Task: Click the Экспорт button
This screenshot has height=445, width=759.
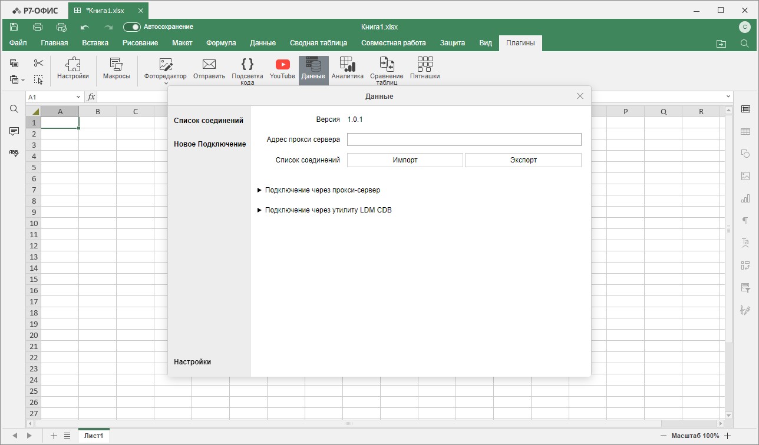Action: click(523, 160)
